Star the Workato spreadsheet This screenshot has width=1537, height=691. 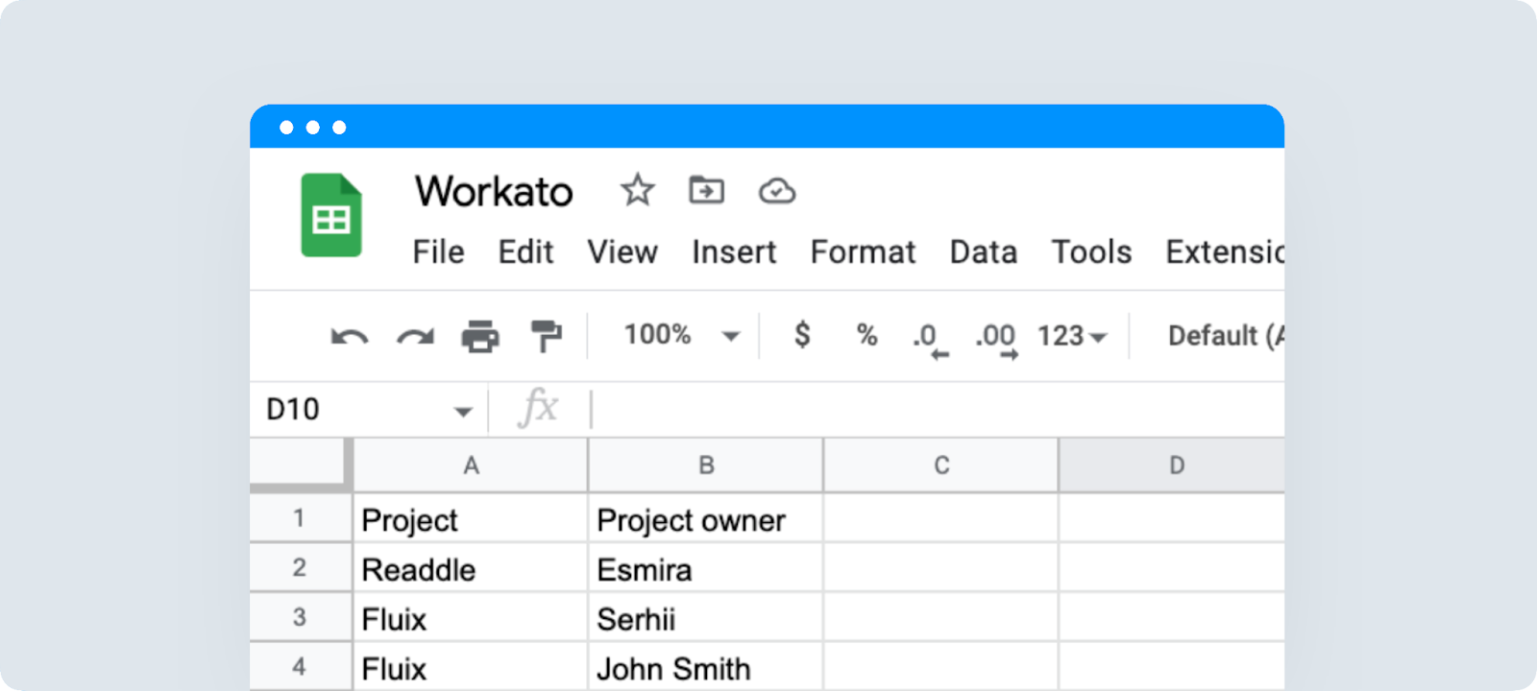pyautogui.click(x=637, y=191)
